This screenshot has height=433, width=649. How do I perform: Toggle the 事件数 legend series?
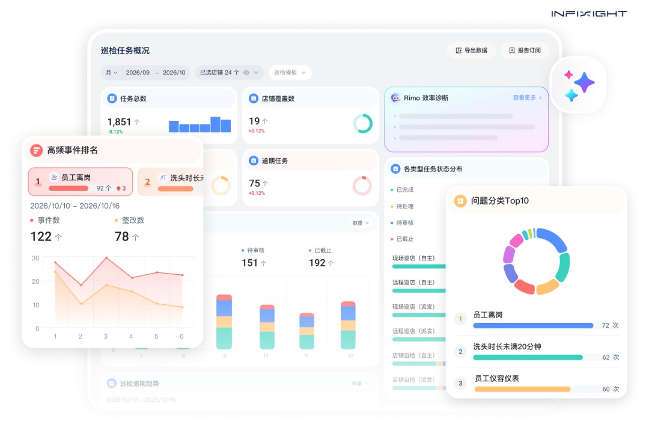tap(44, 220)
